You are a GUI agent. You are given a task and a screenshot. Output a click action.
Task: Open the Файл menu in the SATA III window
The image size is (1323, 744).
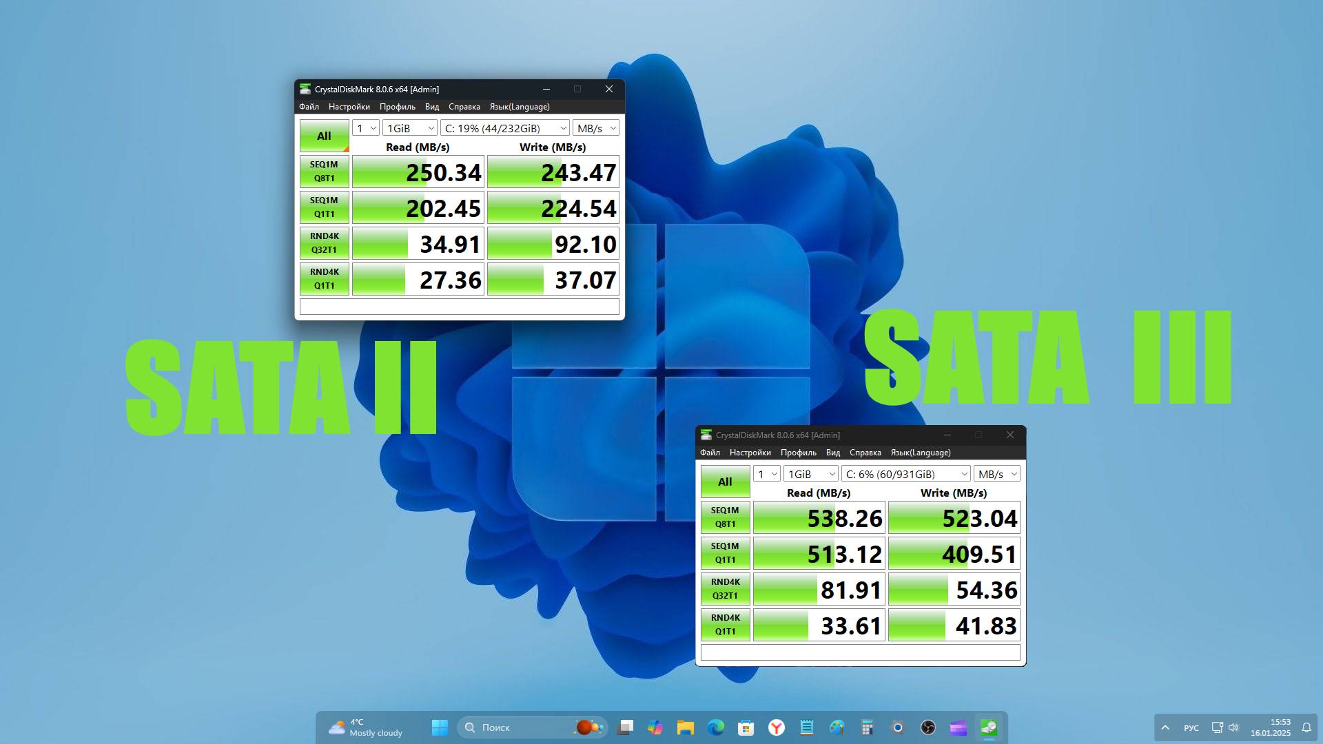pyautogui.click(x=710, y=453)
